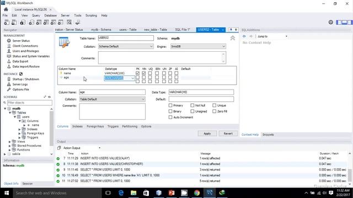Enable the Zero Fill checkbox

pos(215,111)
